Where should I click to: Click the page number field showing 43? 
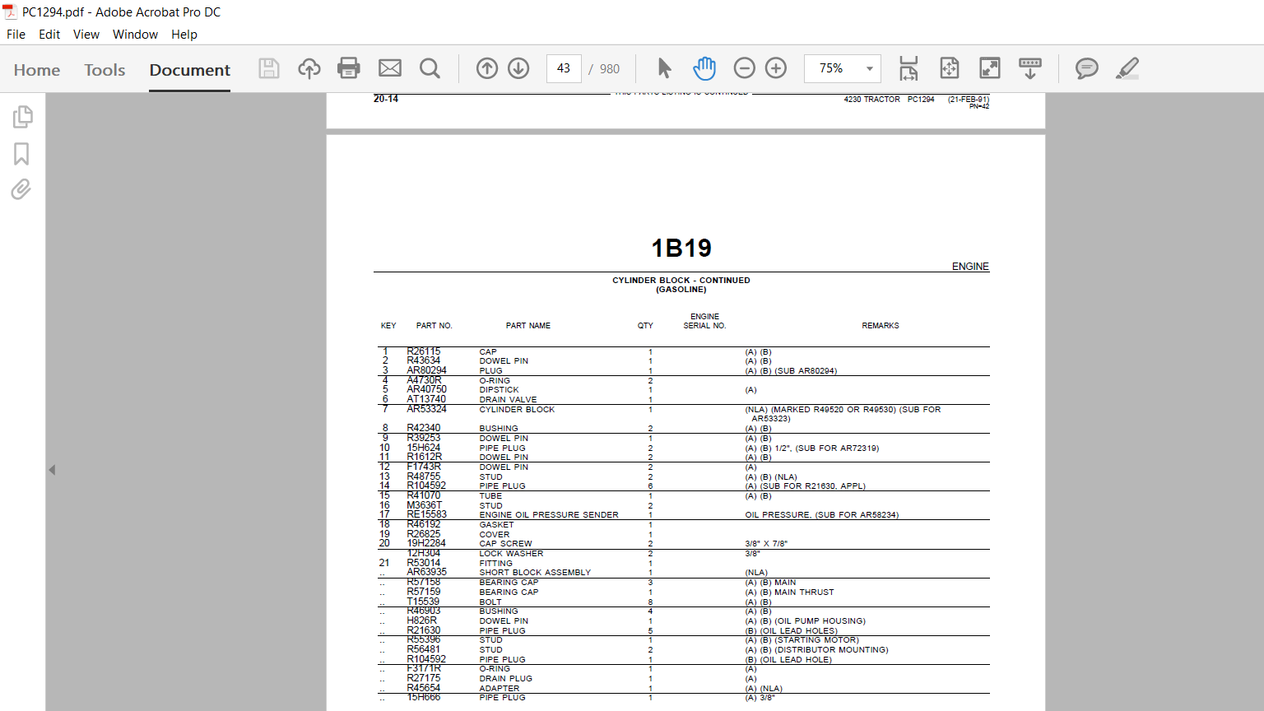(564, 68)
